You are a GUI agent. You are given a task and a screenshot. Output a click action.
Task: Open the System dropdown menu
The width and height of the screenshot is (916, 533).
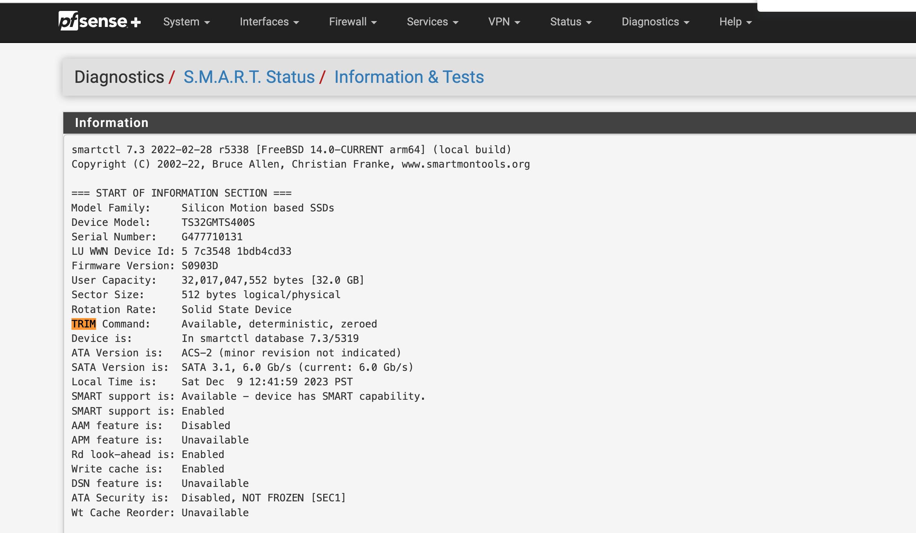pyautogui.click(x=186, y=21)
